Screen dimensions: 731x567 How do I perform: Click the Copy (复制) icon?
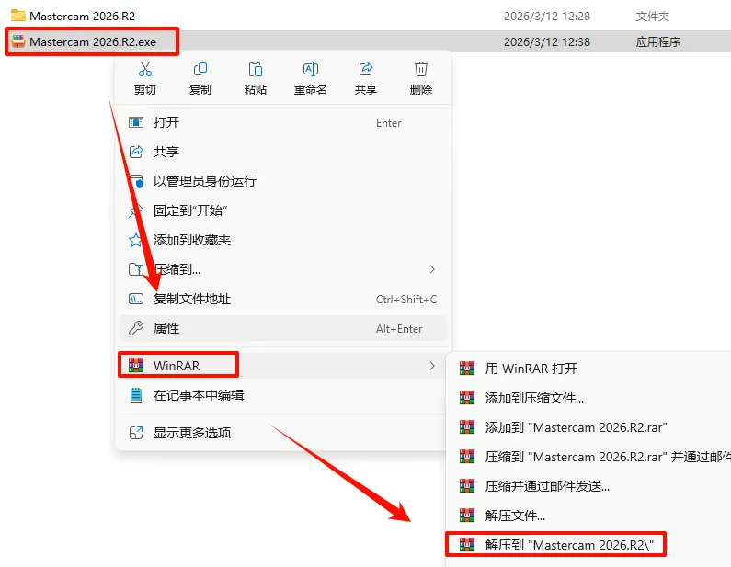200,70
